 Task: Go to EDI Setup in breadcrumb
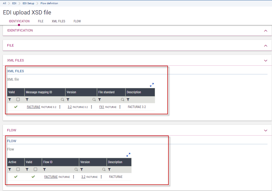(x=28, y=3)
